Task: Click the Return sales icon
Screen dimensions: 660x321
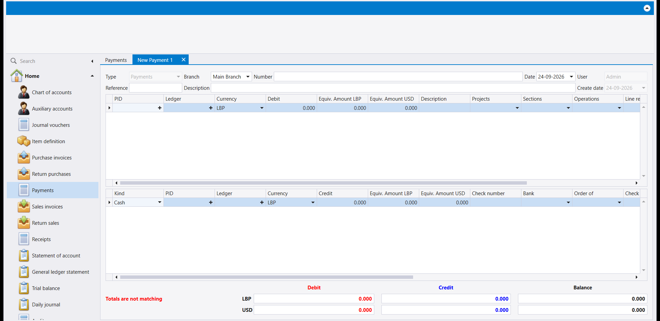Action: (x=24, y=223)
